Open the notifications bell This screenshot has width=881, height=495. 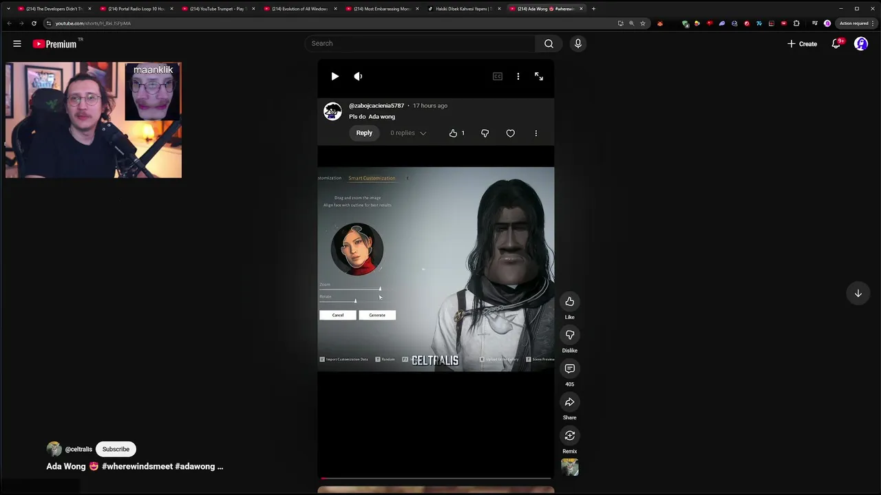click(836, 43)
